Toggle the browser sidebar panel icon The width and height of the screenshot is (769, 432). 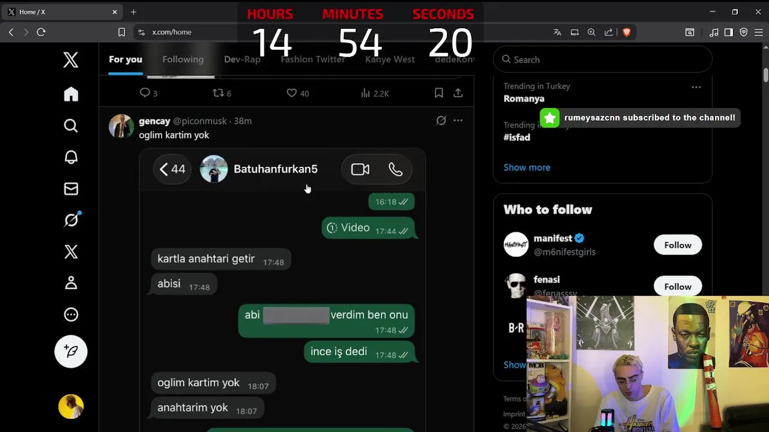pos(728,32)
